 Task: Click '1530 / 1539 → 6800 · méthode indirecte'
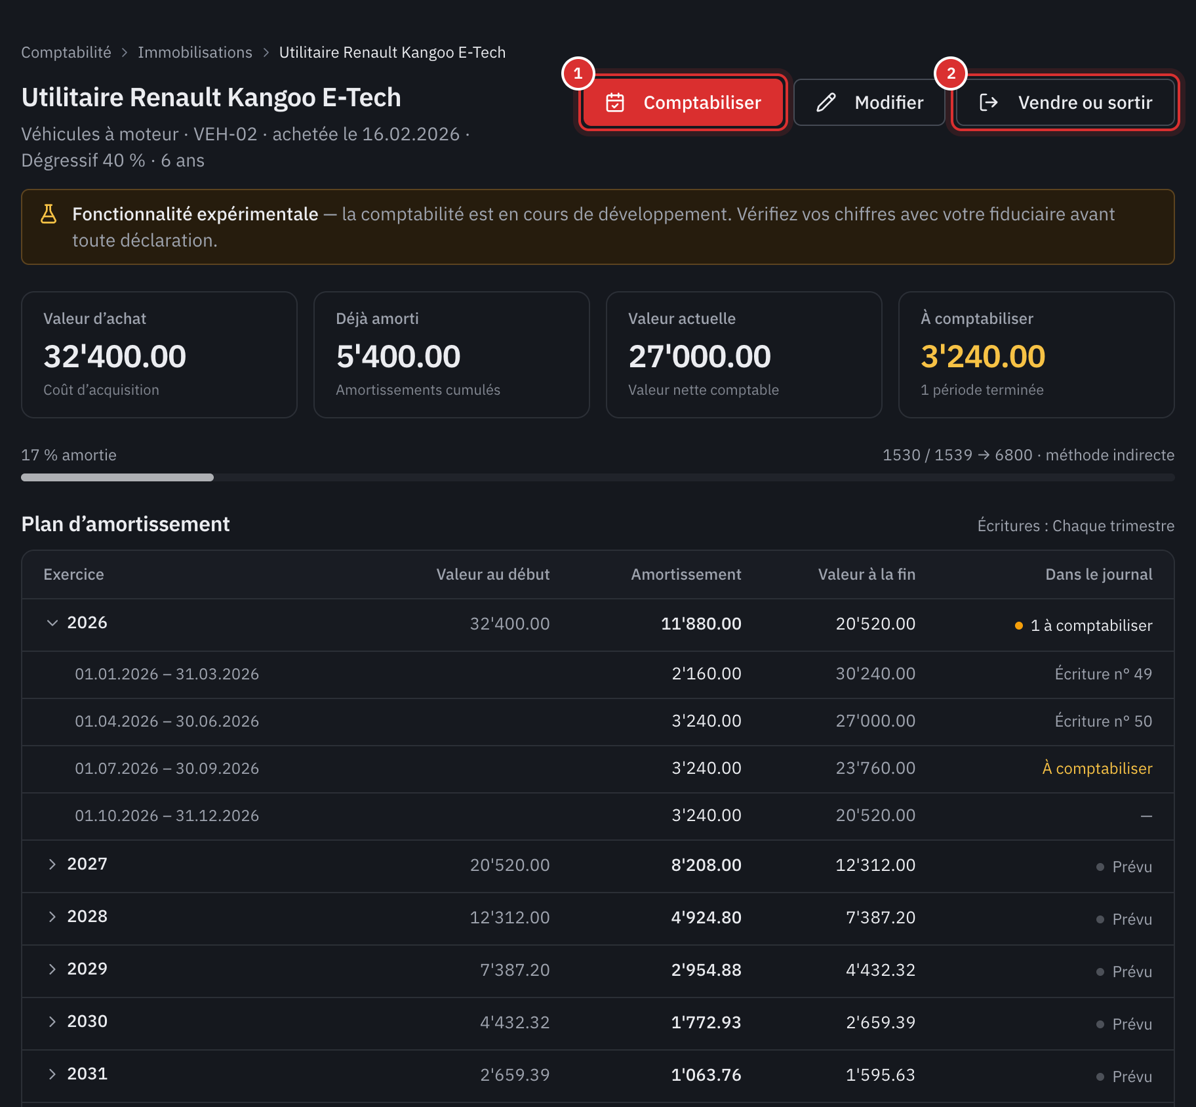[x=1028, y=455]
